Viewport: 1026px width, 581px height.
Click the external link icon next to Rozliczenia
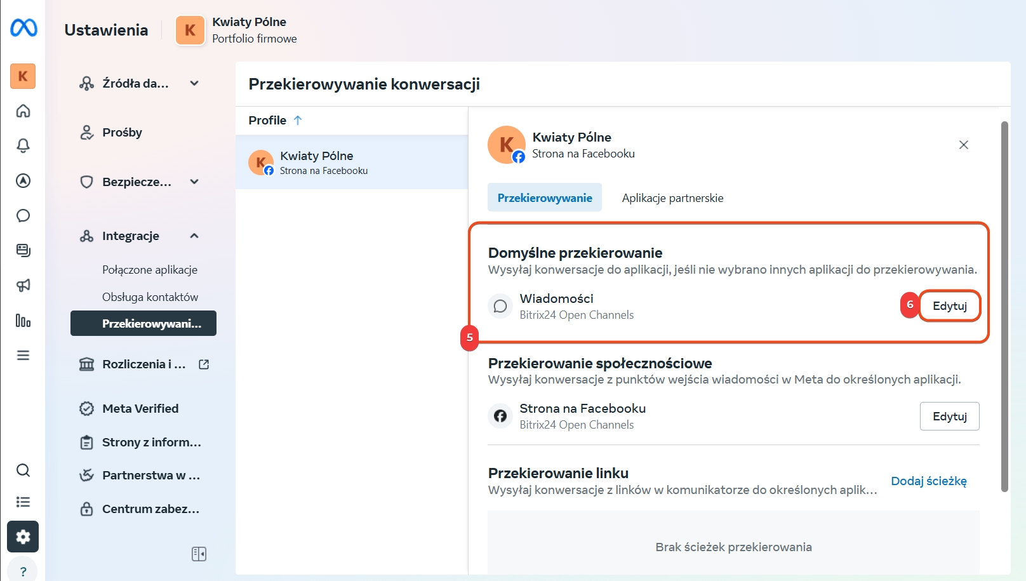(204, 364)
